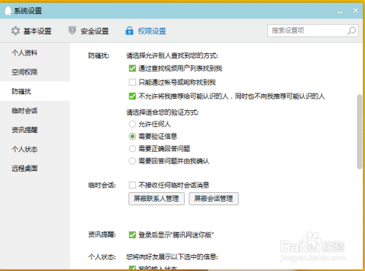365x271 pixels.
Task: Choose 需要回答问题并由我确认 radio option
Action: pos(132,161)
